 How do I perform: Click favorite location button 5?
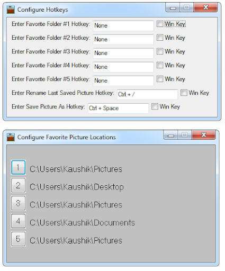pyautogui.click(x=18, y=239)
